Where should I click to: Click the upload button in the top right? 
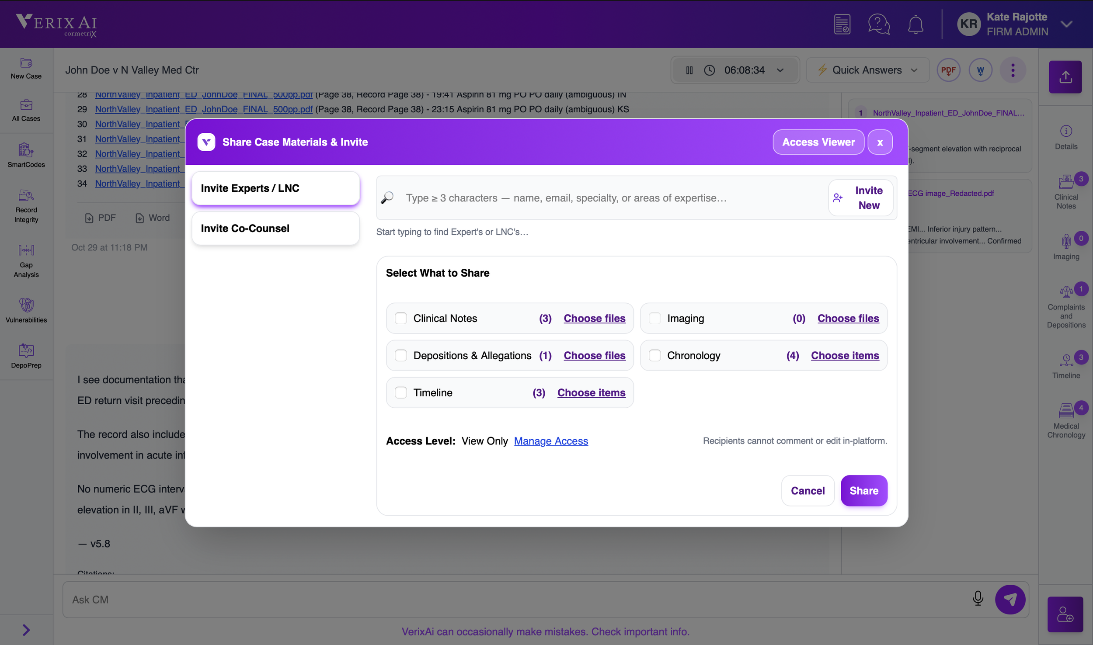pos(1065,77)
